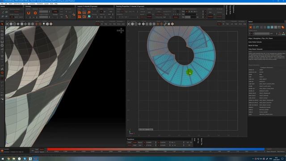Adjust the upper gray slider in Unwrap panel
This screenshot has height=161, width=286.
pyautogui.click(x=44, y=12)
